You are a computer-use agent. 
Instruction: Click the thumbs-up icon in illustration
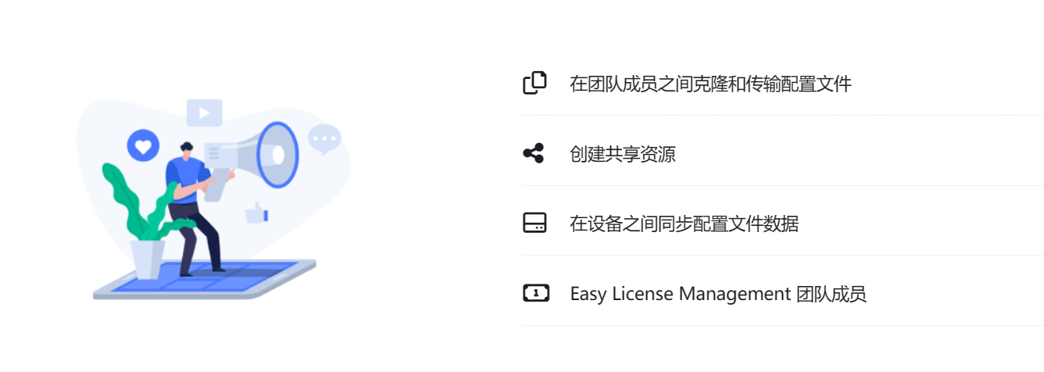pos(256,213)
